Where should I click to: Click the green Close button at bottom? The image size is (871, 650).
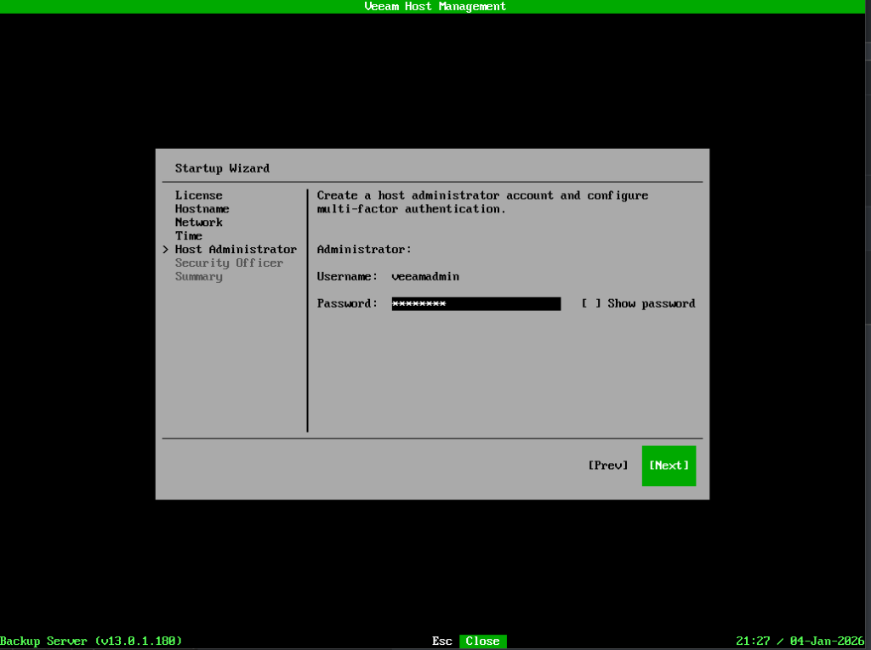coord(482,642)
